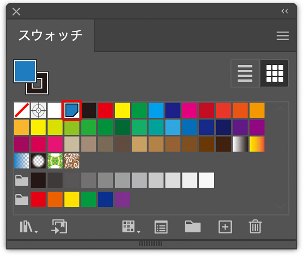Activate the stroke color box
303x259 pixels.
pos(37,84)
